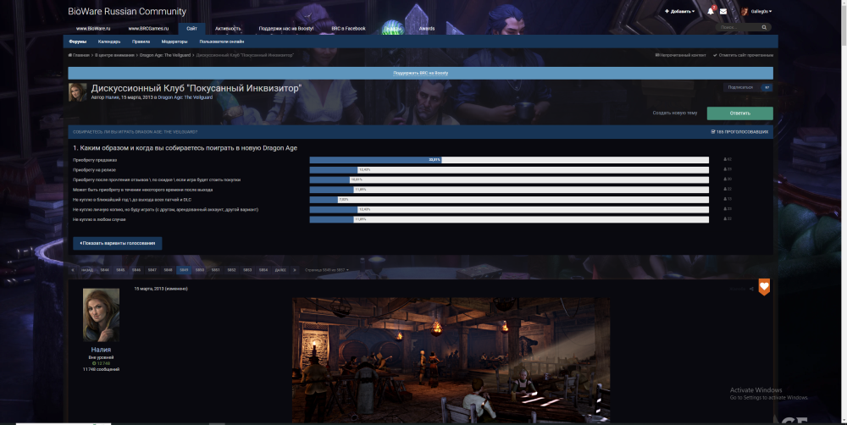Click topic author's avatar next to title

coord(77,92)
